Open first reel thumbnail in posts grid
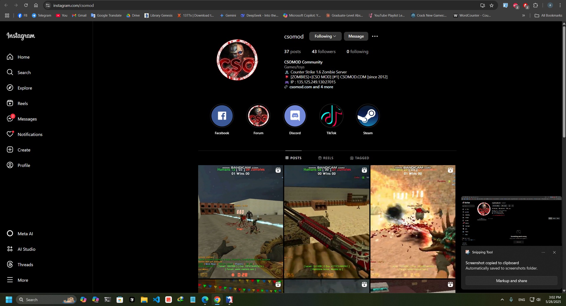Screen dimensions: 566x306 pos(240,222)
